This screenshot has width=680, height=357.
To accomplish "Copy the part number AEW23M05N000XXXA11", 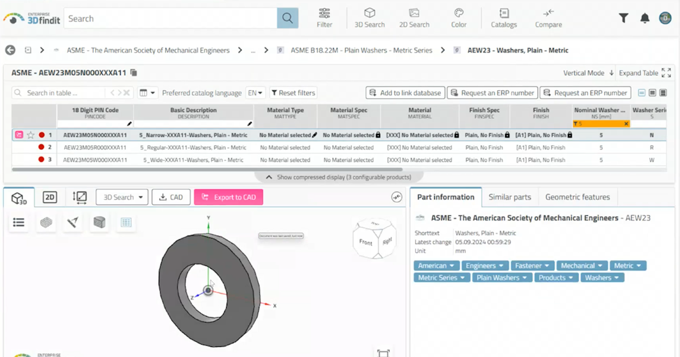I will 134,73.
